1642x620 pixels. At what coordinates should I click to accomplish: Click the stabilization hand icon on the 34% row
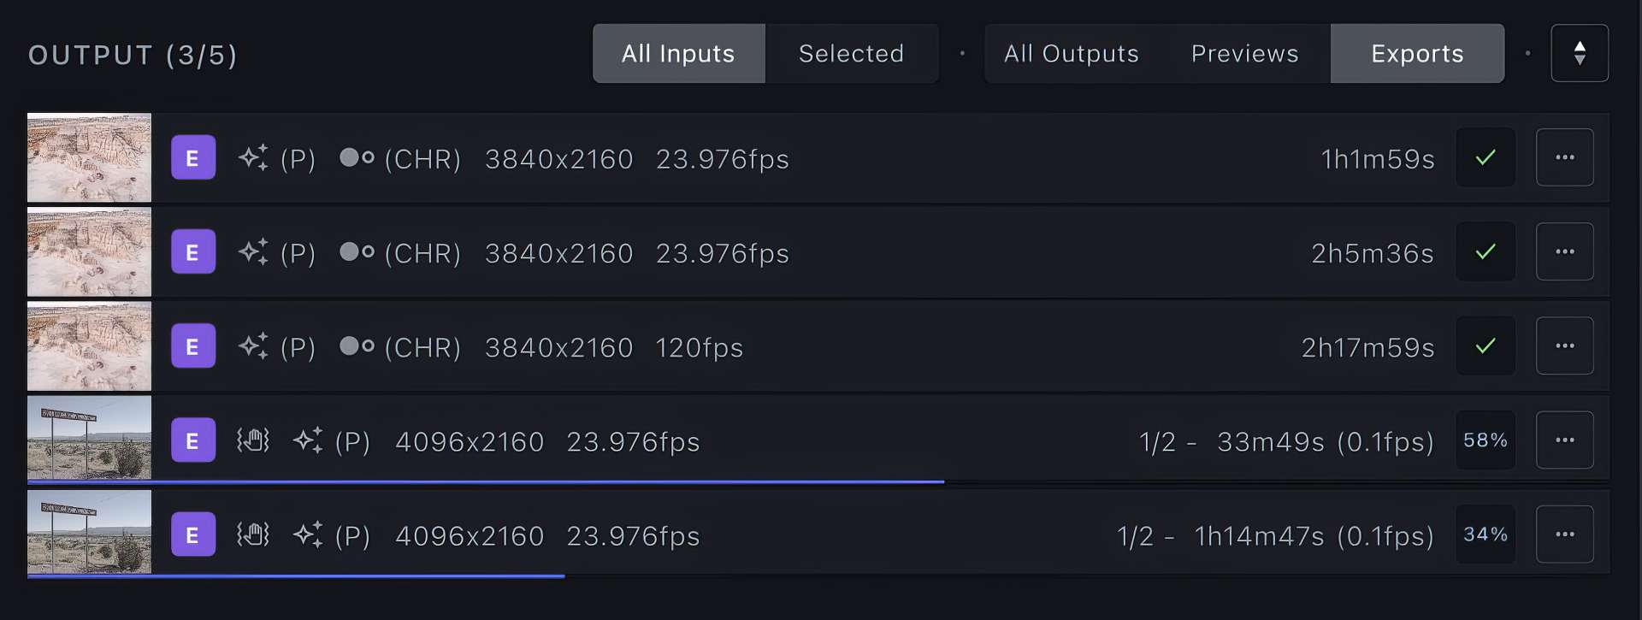coord(253,534)
